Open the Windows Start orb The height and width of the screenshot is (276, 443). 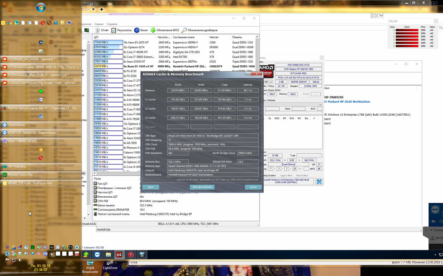[41, 8]
